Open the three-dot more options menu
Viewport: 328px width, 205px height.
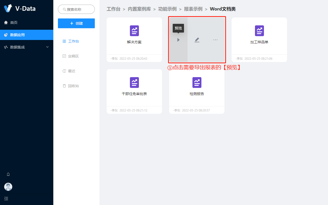(x=215, y=40)
